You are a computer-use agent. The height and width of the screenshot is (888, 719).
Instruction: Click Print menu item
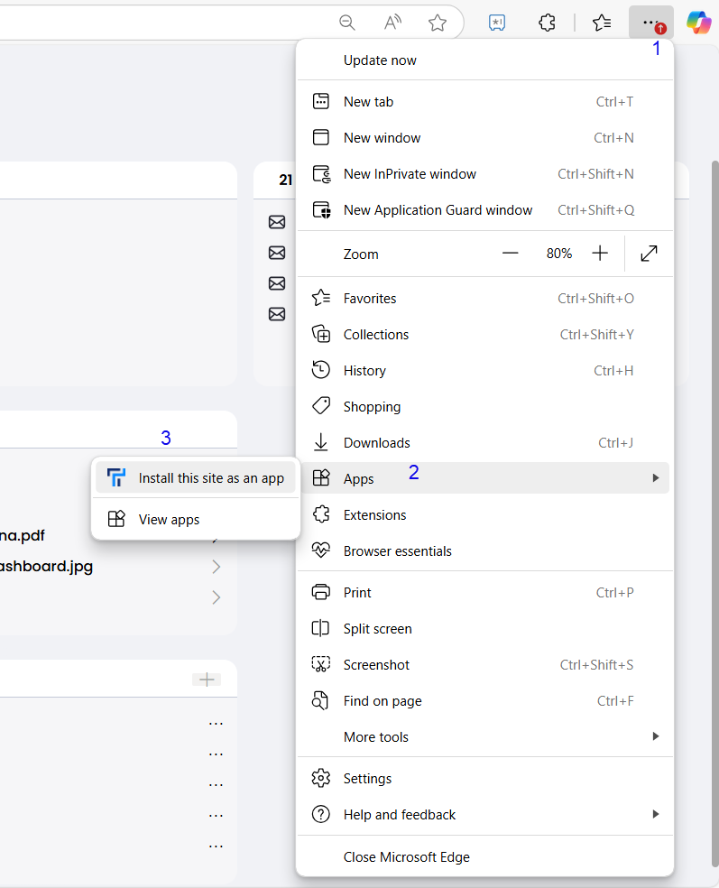pyautogui.click(x=484, y=593)
